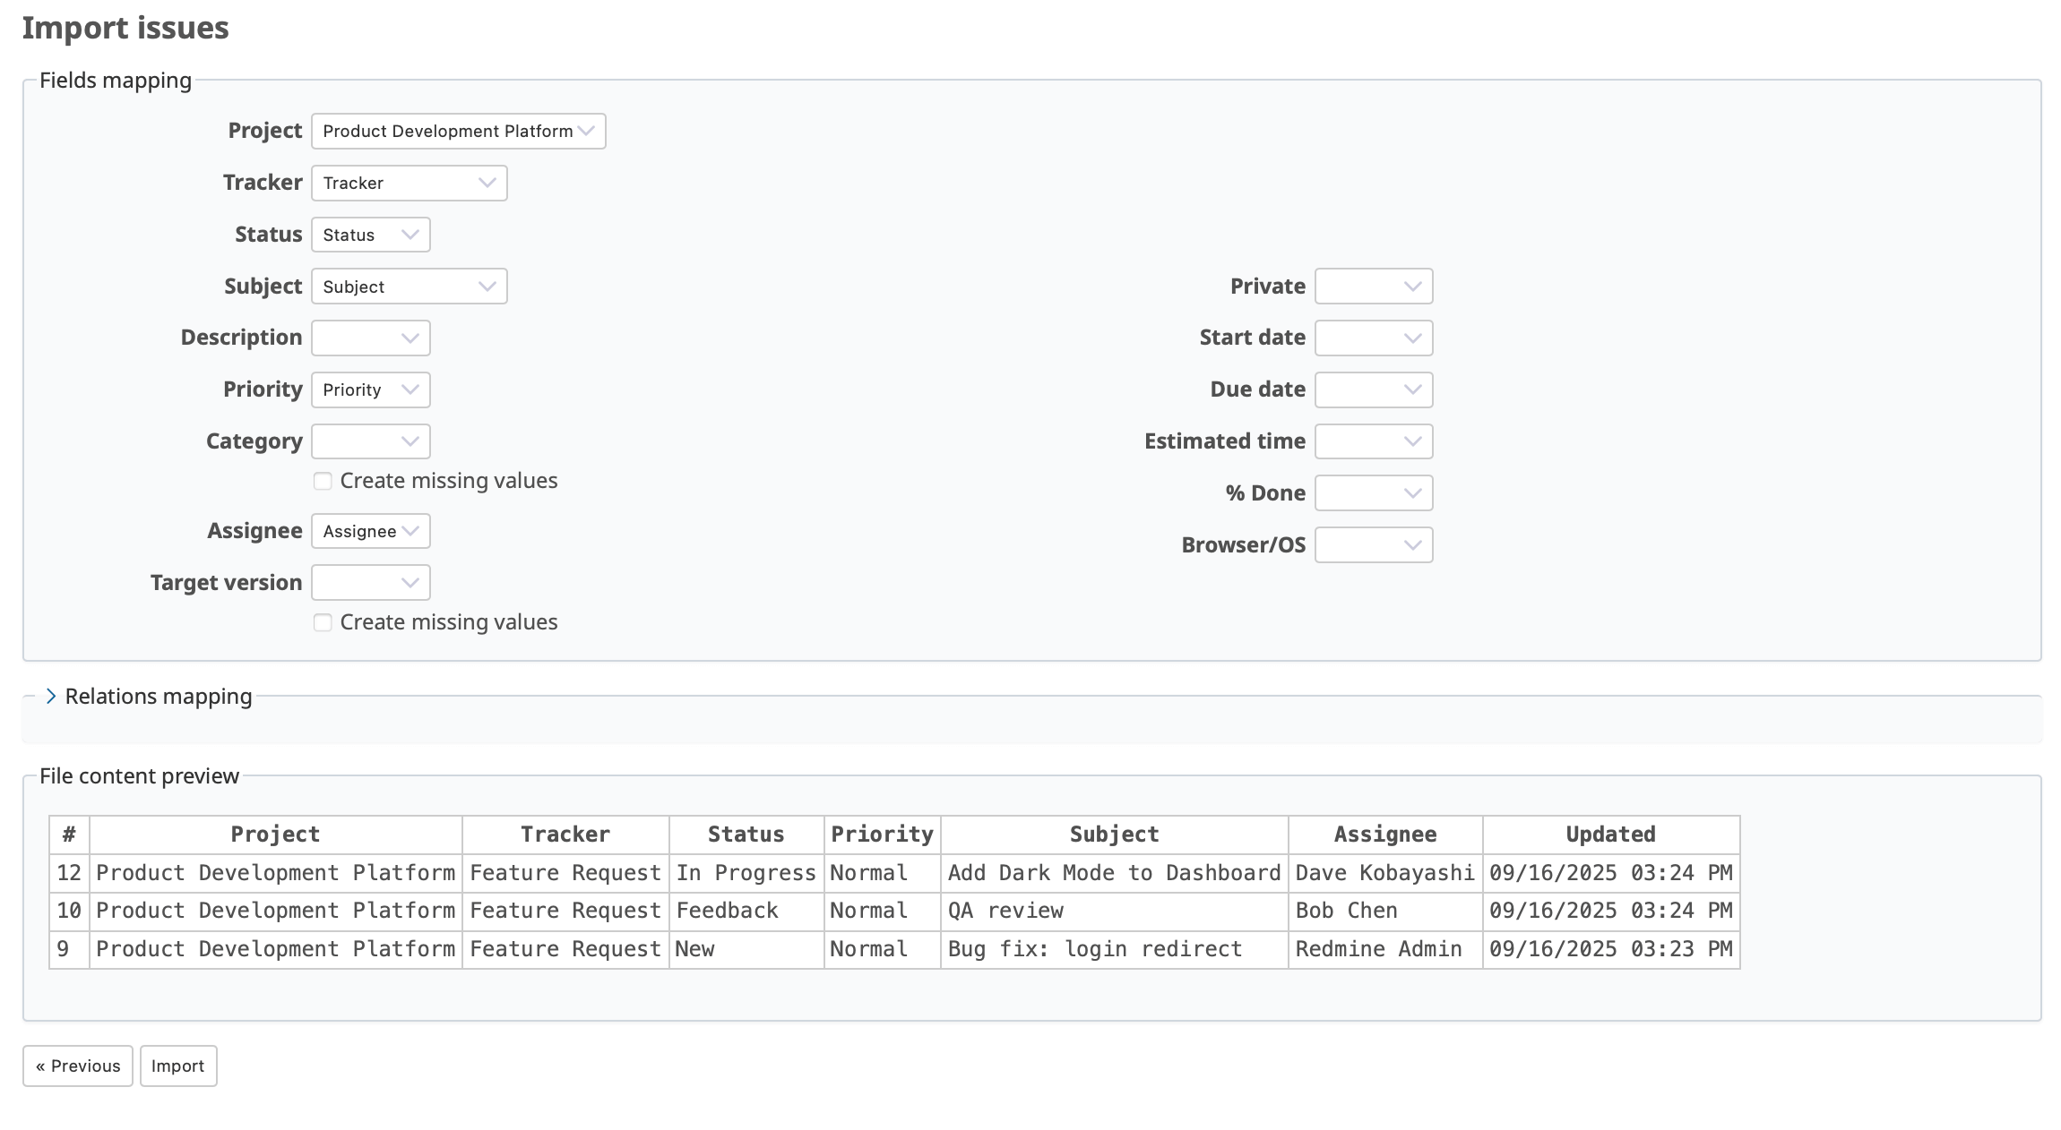Open the Estimated time mapping dropdown
Viewport: 2061px width, 1130px height.
coord(1373,441)
